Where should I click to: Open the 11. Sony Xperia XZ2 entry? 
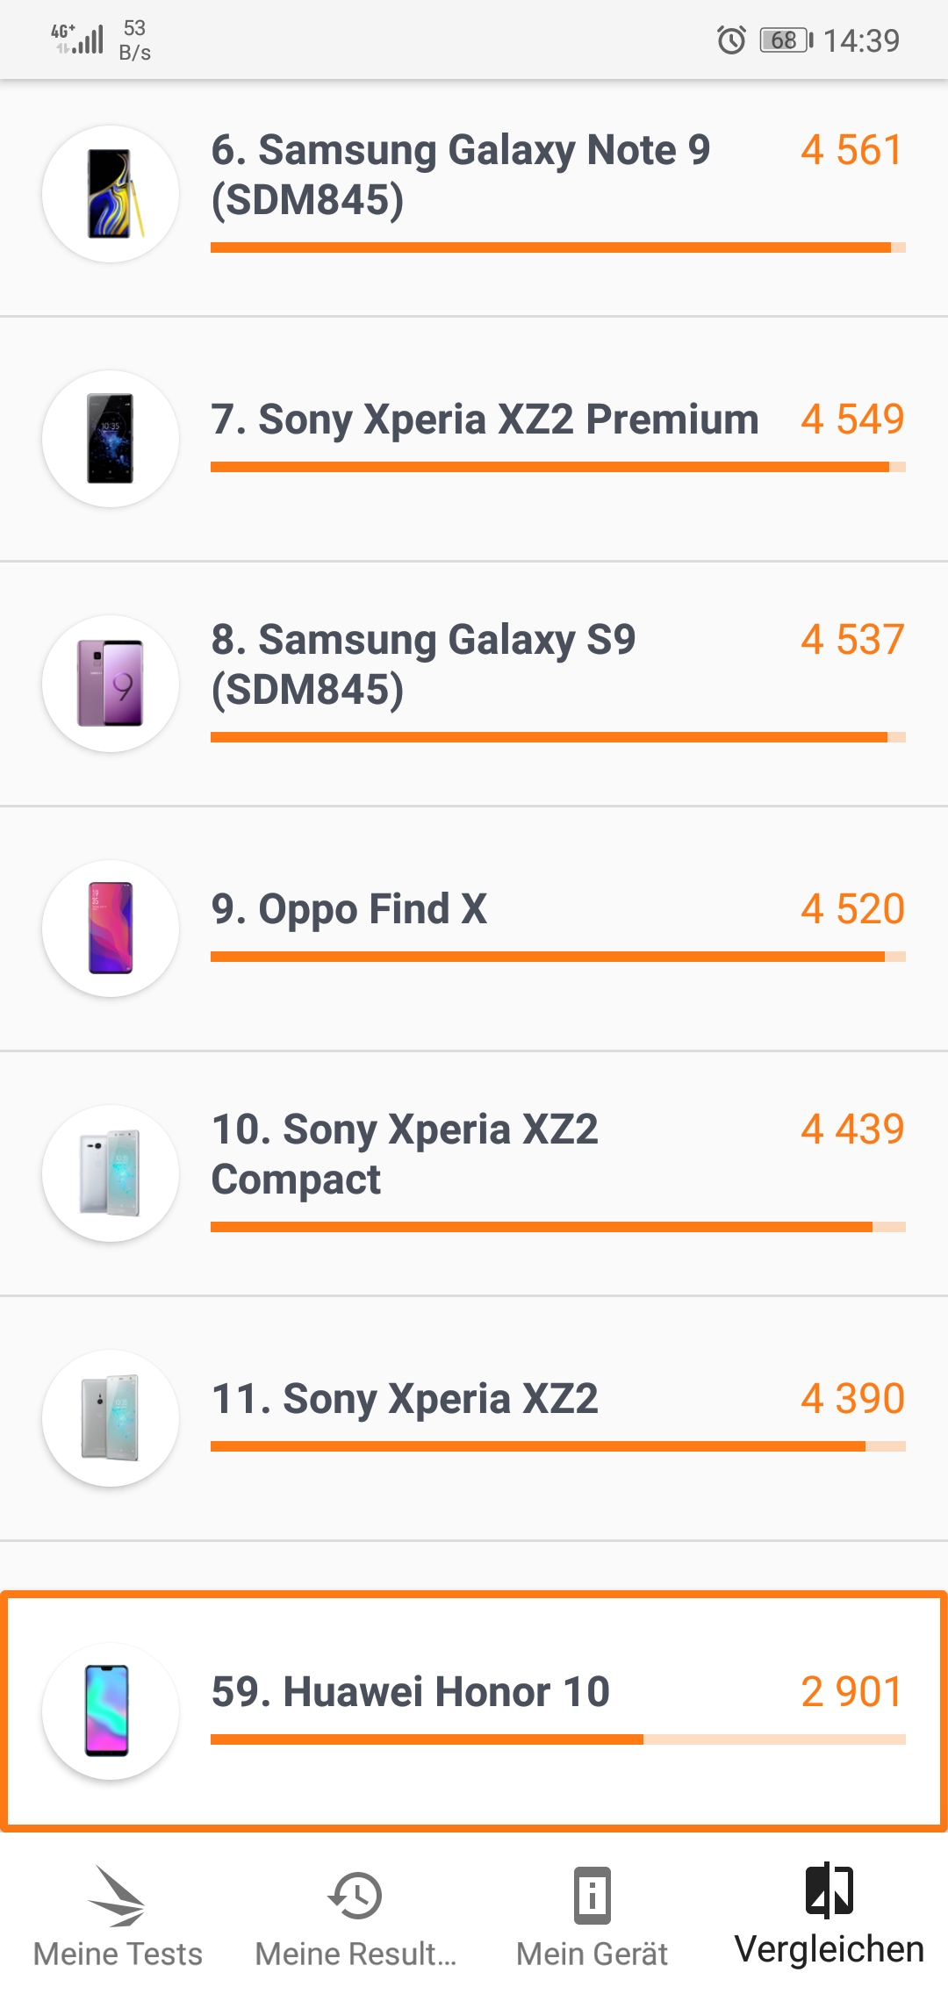pyautogui.click(x=474, y=1418)
